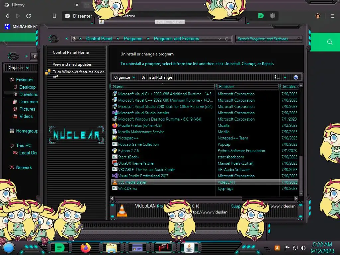Open Network in Explorer sidebar
The image size is (340, 255).
coord(24,167)
